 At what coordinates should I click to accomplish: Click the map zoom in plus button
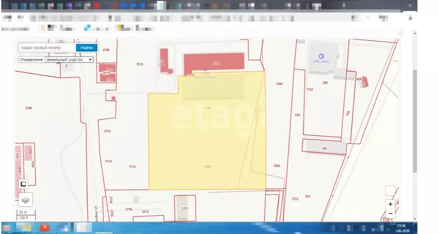point(390,204)
